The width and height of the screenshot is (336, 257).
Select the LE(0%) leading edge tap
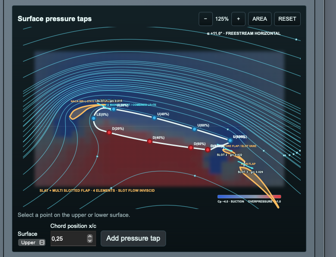pyautogui.click(x=94, y=118)
